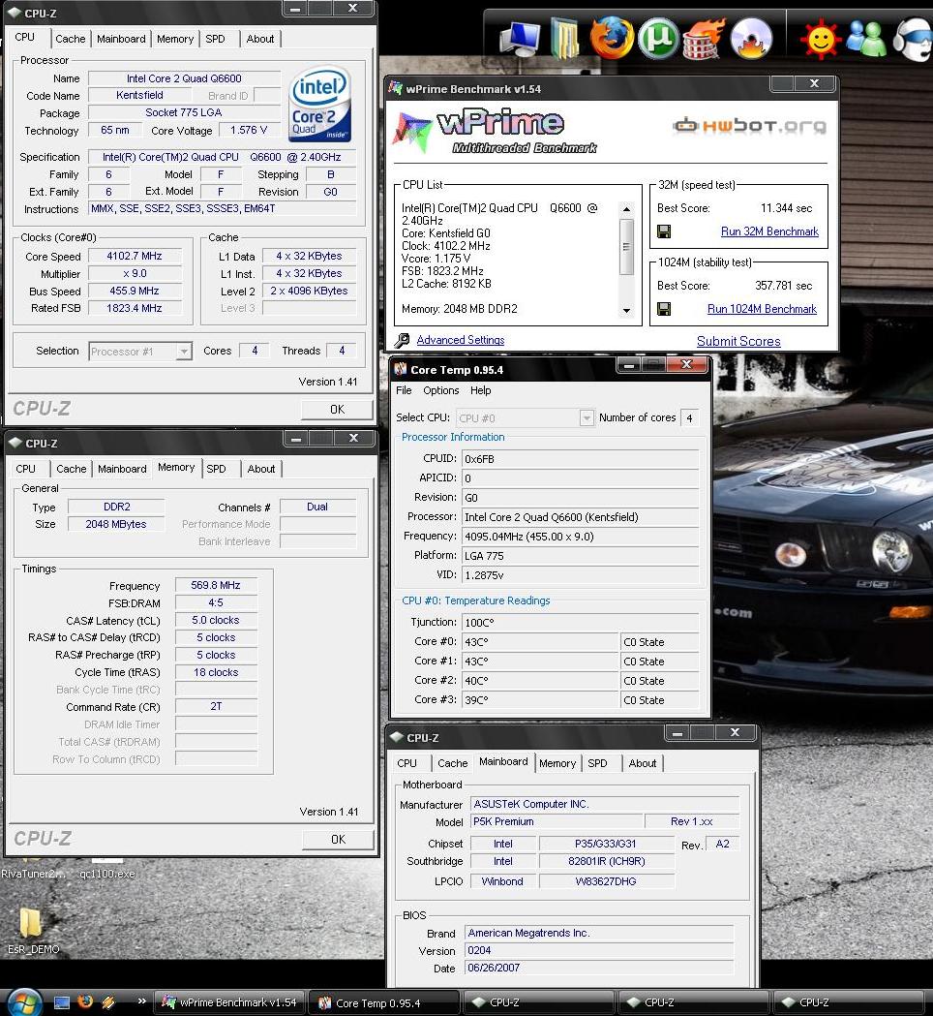Expand the quick launch overflow chevron
Viewport: 933px width, 1016px height.
pyautogui.click(x=142, y=1001)
